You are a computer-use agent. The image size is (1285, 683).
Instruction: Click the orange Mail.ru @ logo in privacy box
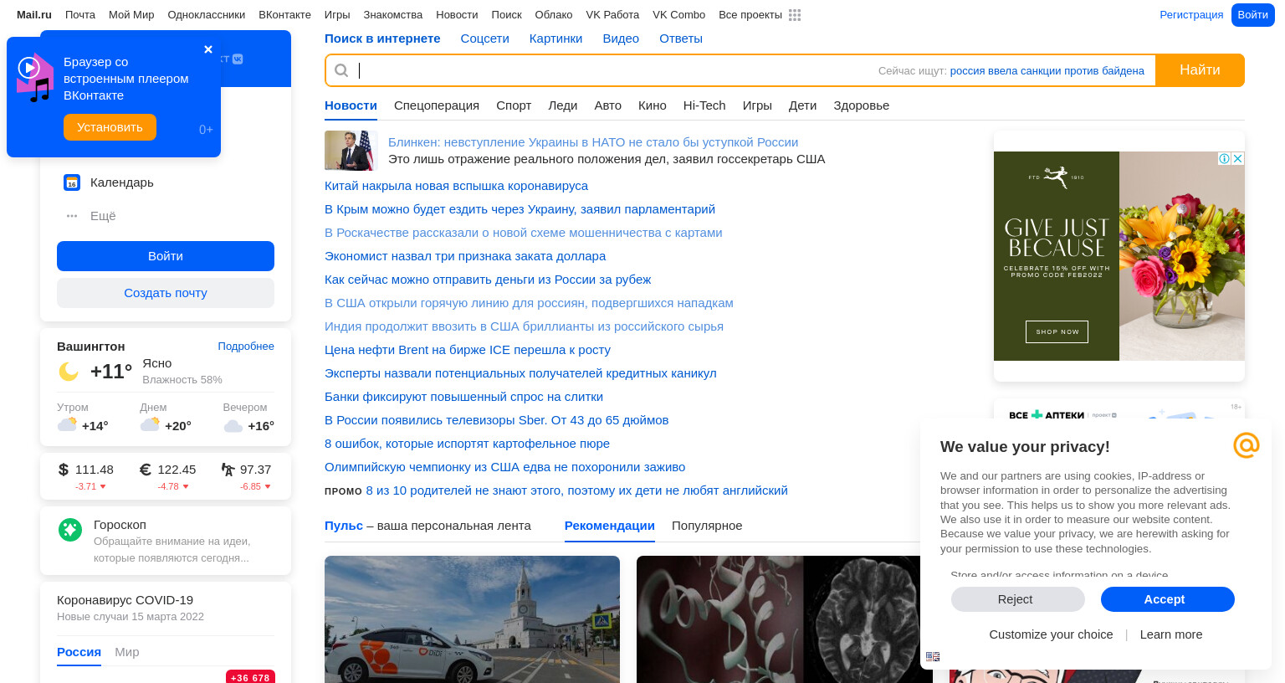1247,445
